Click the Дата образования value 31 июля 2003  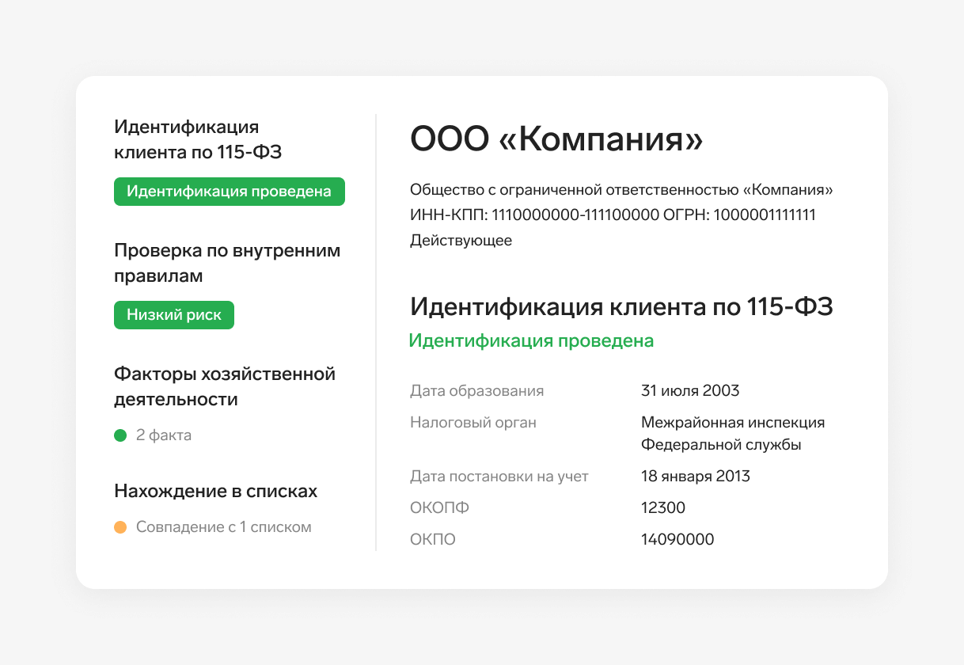tap(690, 391)
